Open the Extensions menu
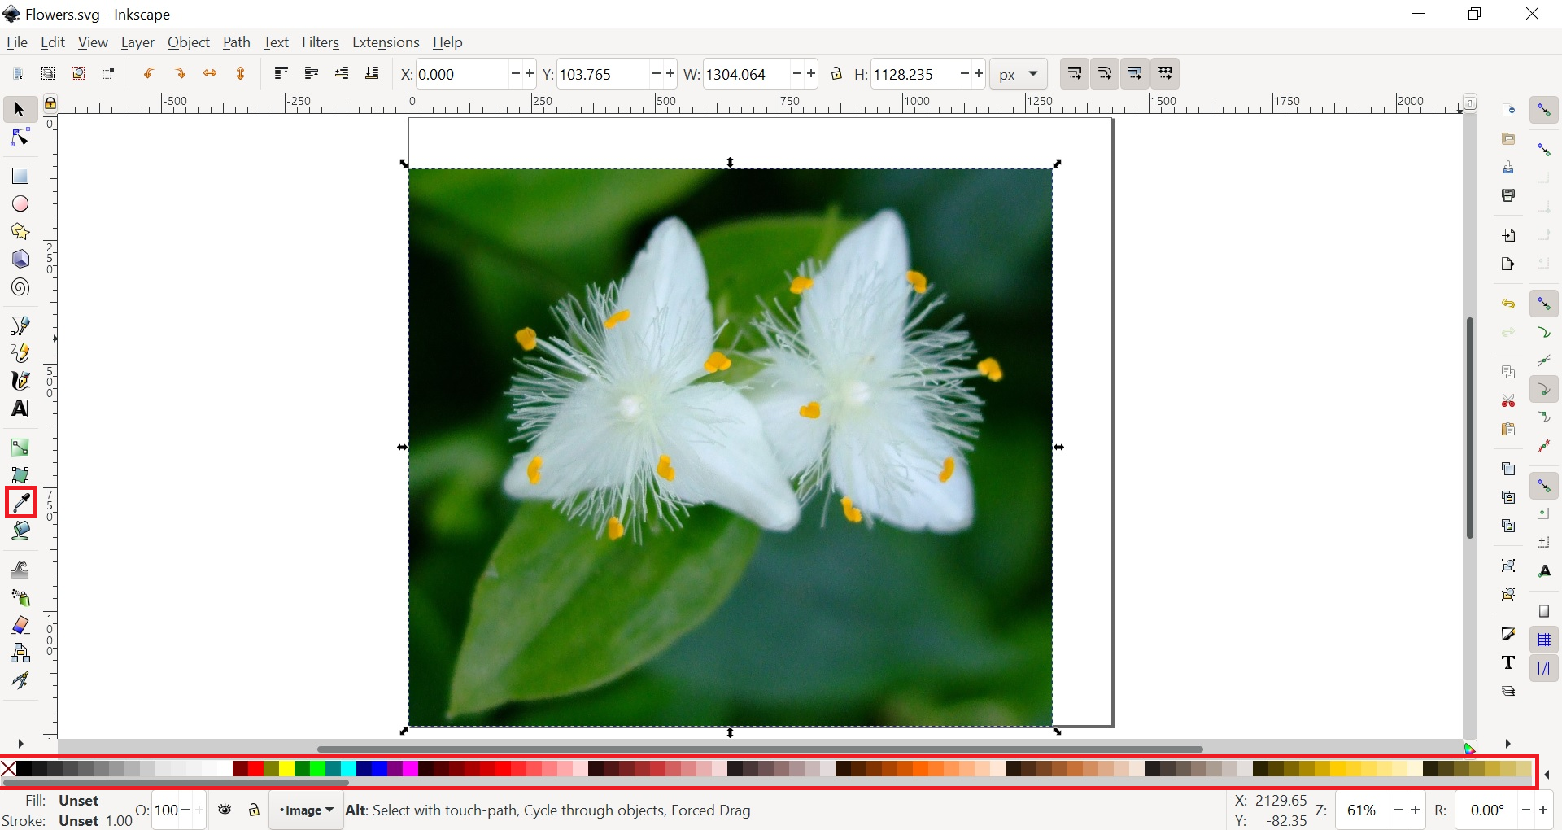The image size is (1562, 830). click(x=387, y=42)
